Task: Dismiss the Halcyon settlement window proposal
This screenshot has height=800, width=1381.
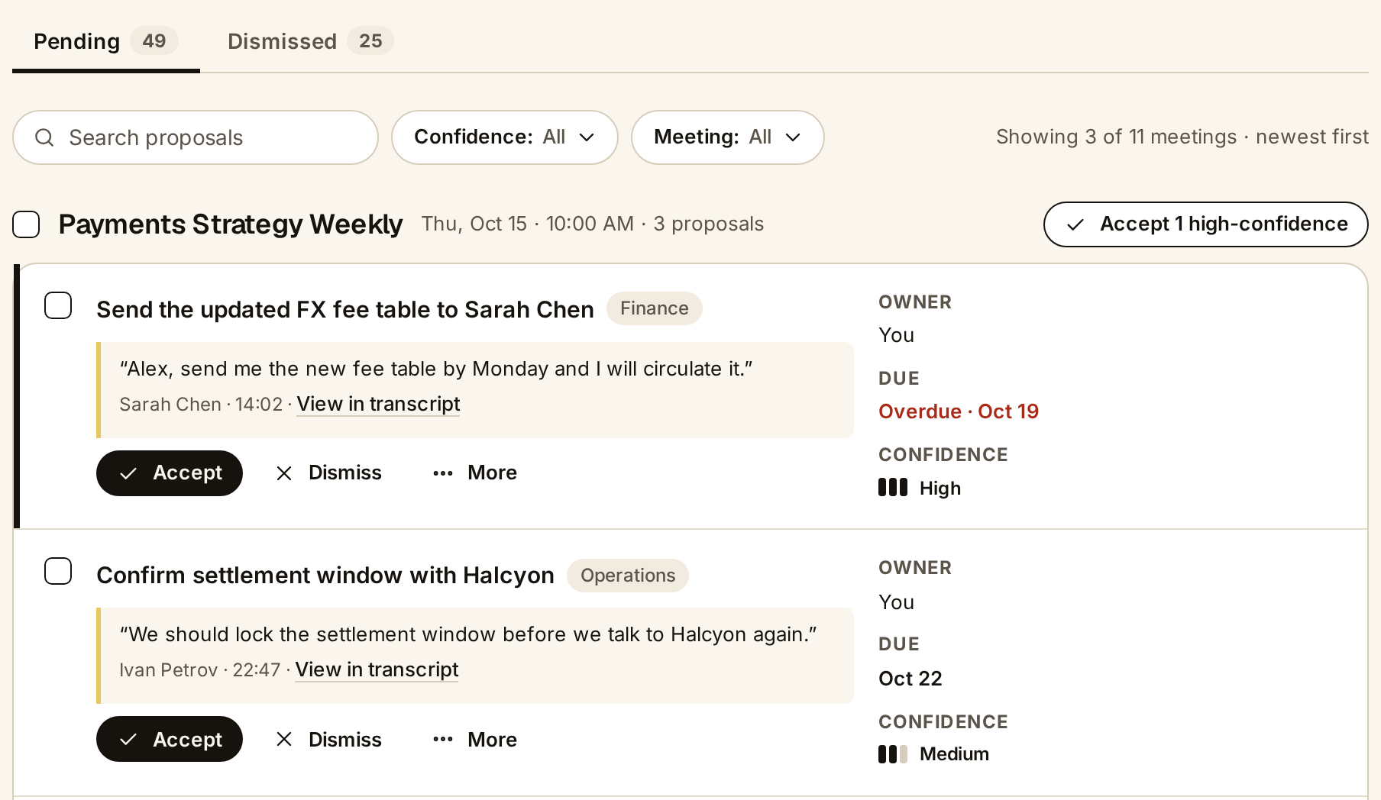Action: [x=328, y=740]
